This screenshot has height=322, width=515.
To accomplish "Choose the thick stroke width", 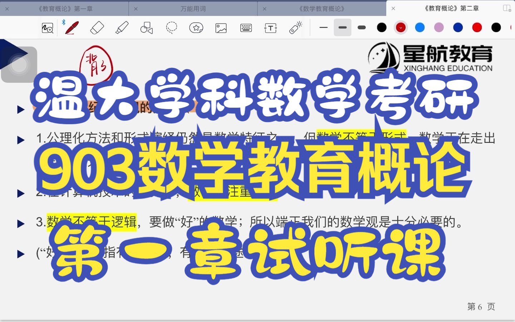I will point(362,28).
